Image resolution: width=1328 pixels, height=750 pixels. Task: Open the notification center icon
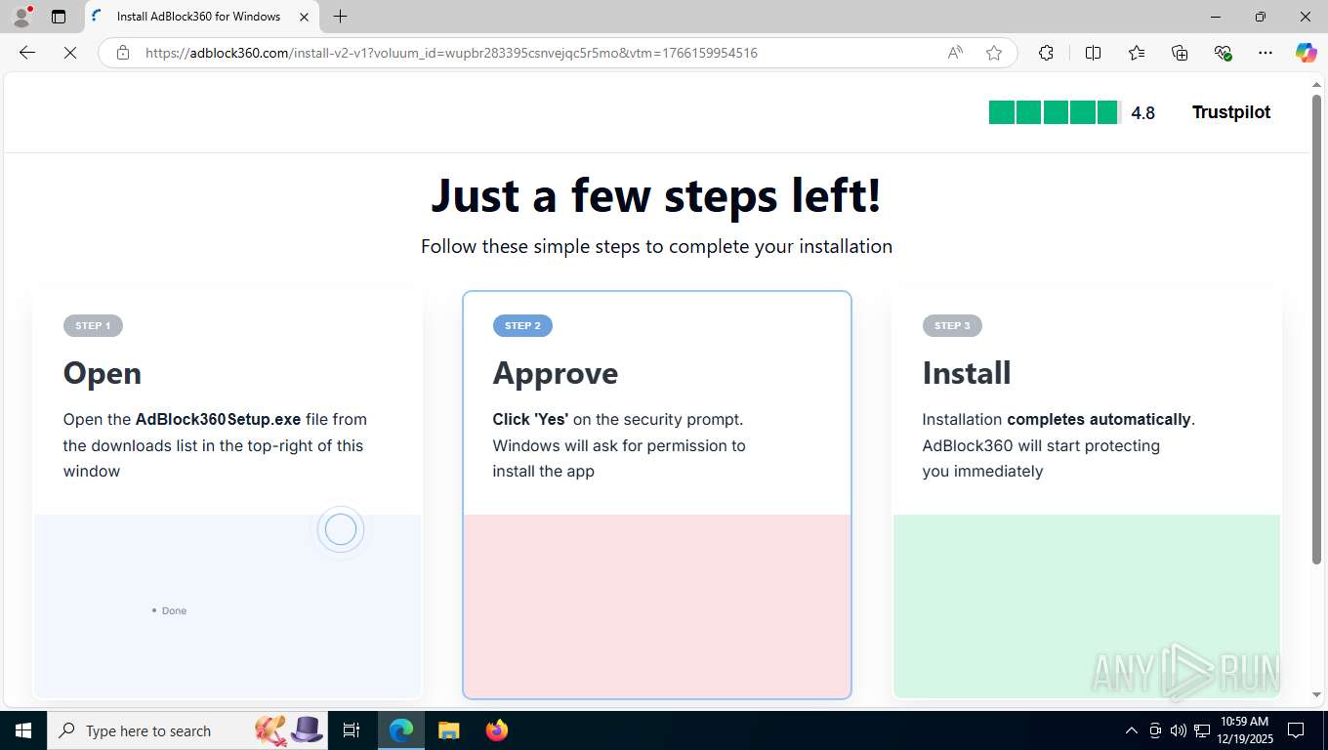[x=1296, y=730]
